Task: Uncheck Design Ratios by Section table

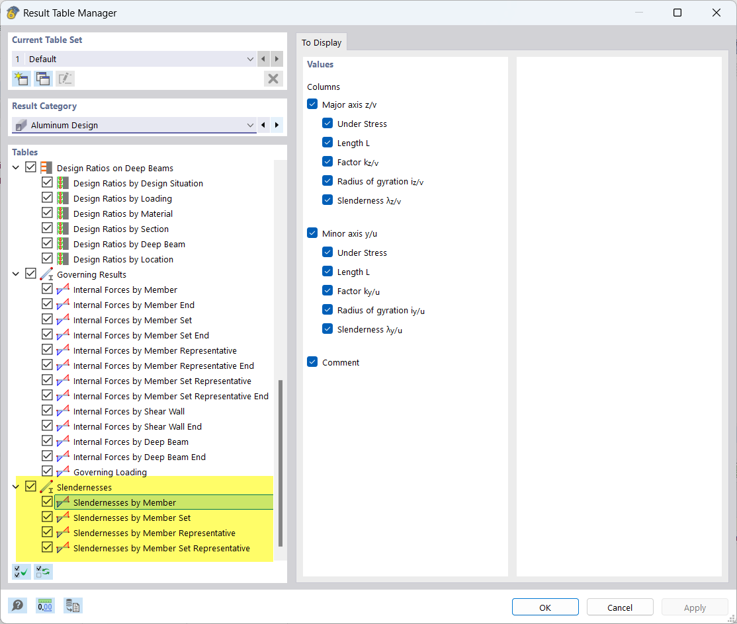Action: [x=47, y=227]
